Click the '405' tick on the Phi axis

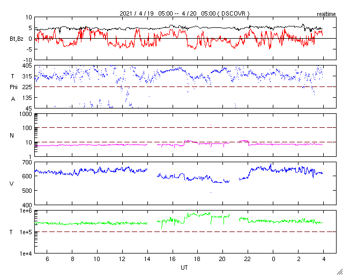coord(27,66)
